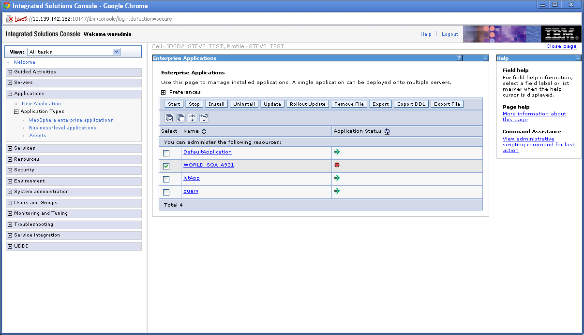Expand the Security navigation section
The width and height of the screenshot is (584, 335).
10,170
